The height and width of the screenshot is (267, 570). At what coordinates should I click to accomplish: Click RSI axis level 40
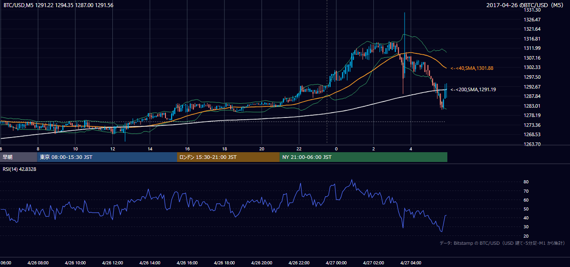click(526, 218)
